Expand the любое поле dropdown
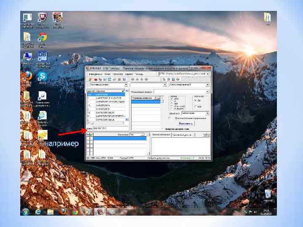The width and height of the screenshot is (303, 227). [x=207, y=113]
